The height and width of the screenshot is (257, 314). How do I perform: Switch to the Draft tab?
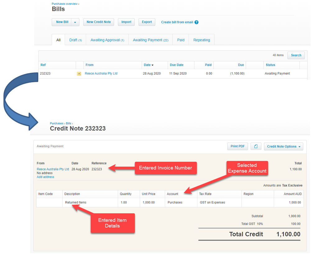pos(75,40)
